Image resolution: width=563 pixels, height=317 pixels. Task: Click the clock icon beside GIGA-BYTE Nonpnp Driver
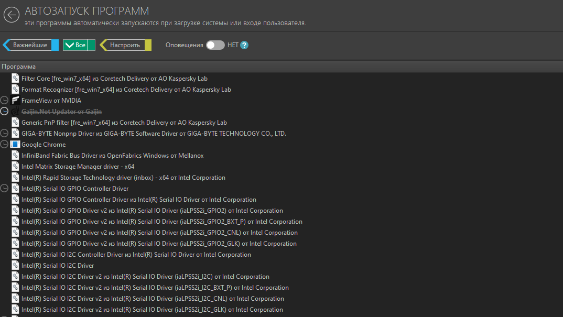[x=5, y=134]
